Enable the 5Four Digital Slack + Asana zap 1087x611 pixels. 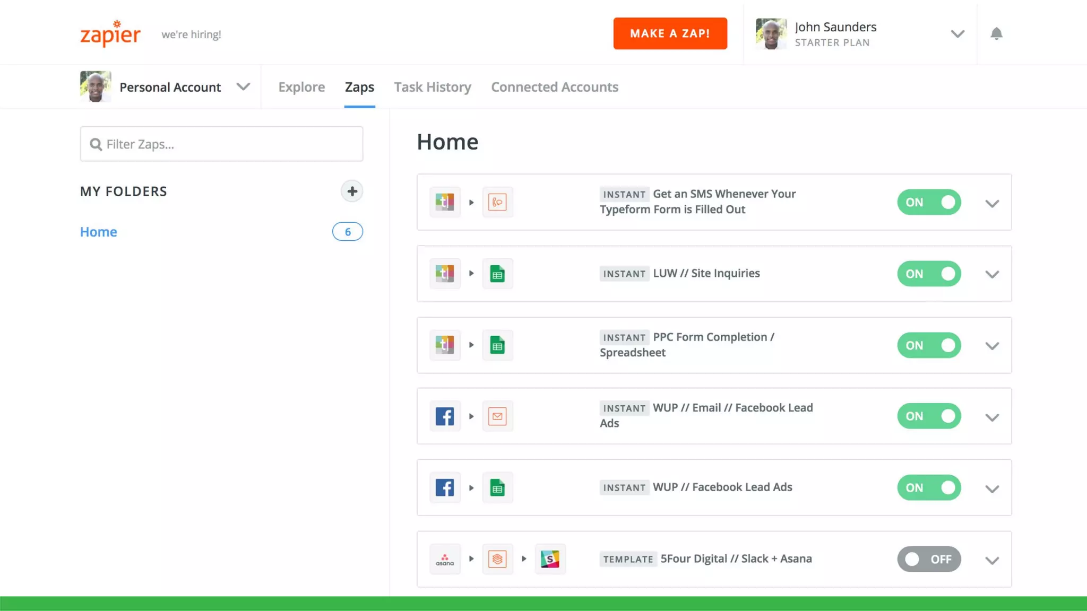(929, 559)
